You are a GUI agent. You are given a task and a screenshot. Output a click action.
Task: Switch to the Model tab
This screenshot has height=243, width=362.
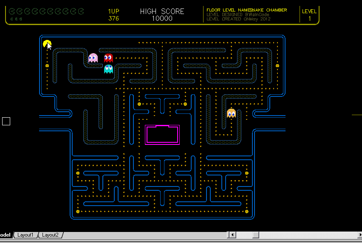point(5,235)
